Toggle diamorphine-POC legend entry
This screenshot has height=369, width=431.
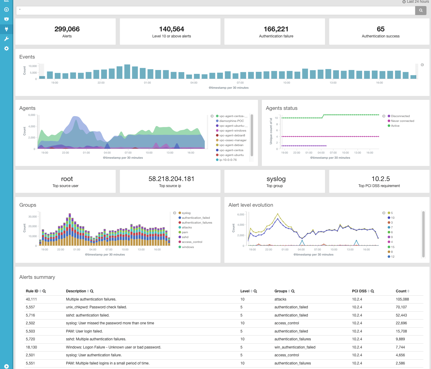pyautogui.click(x=230, y=121)
